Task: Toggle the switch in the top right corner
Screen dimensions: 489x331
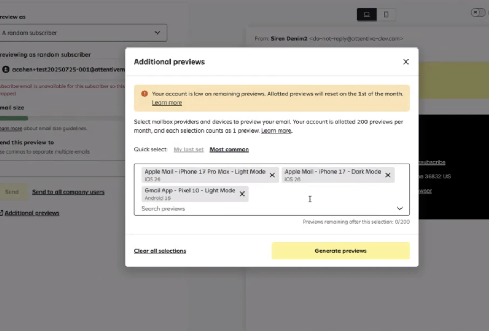Action: point(478,12)
